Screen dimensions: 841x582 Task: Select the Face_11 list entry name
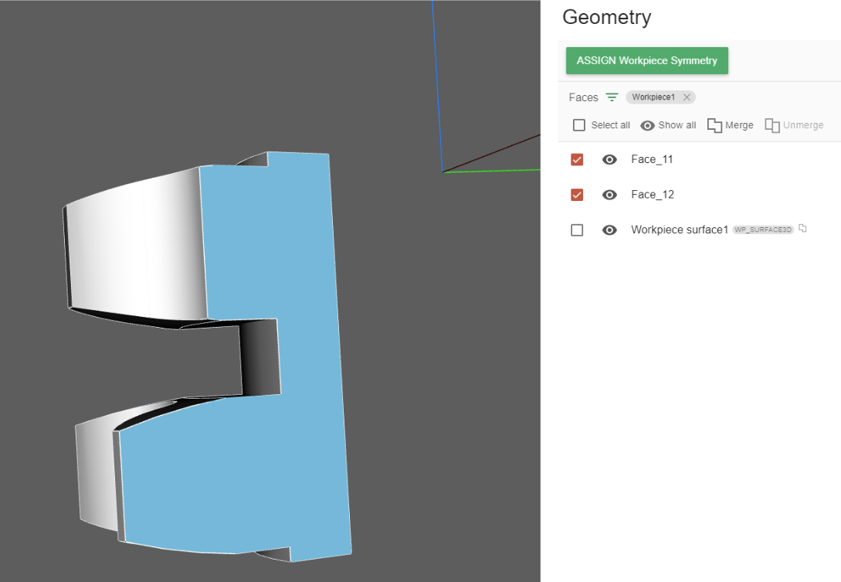pos(652,160)
